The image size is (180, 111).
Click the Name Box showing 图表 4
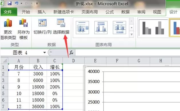click(x=22, y=53)
